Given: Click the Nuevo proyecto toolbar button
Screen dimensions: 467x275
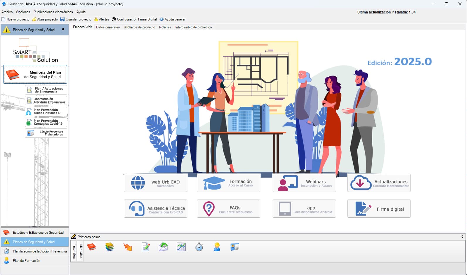Looking at the screenshot, I should (16, 19).
